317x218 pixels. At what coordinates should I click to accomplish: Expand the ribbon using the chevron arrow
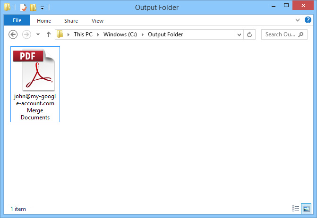298,20
